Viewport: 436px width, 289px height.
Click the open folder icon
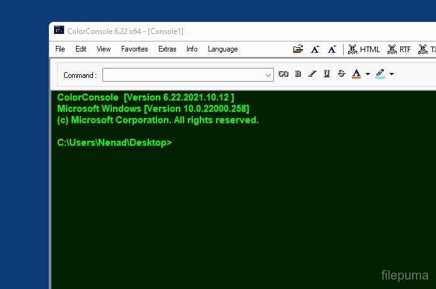coord(298,49)
